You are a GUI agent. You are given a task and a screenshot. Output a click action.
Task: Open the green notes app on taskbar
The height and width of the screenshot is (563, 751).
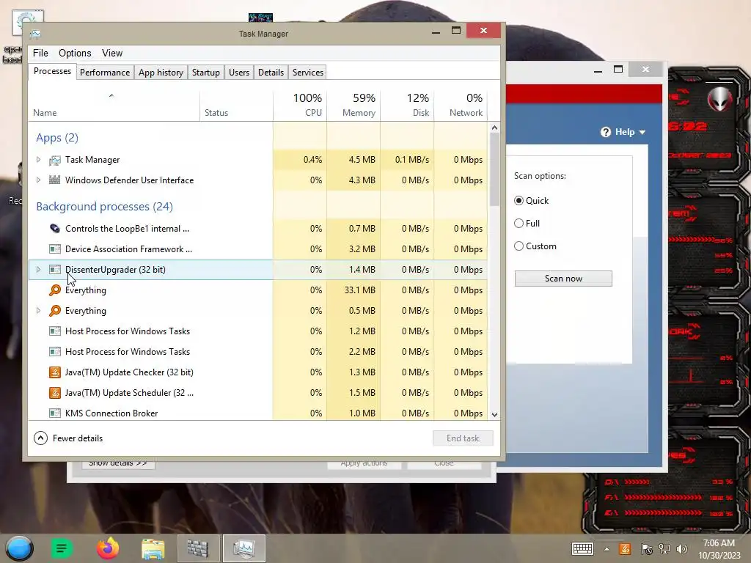point(62,548)
